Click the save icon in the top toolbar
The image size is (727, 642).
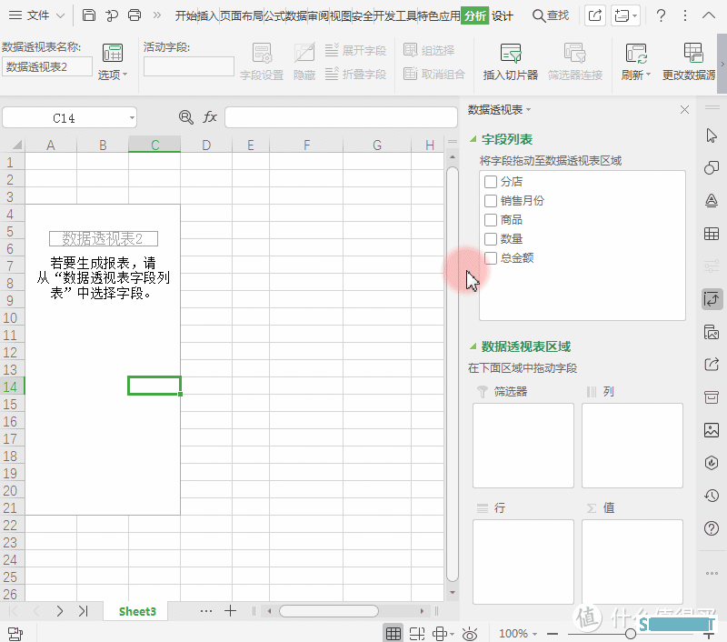tap(88, 15)
